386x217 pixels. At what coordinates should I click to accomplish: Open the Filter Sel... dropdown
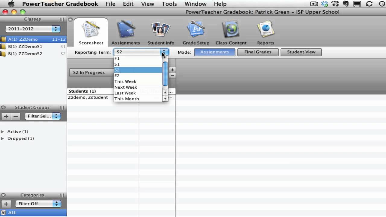pyautogui.click(x=43, y=116)
